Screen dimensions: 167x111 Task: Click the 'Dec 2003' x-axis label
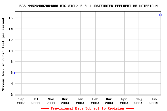pyautogui.click(x=65, y=101)
